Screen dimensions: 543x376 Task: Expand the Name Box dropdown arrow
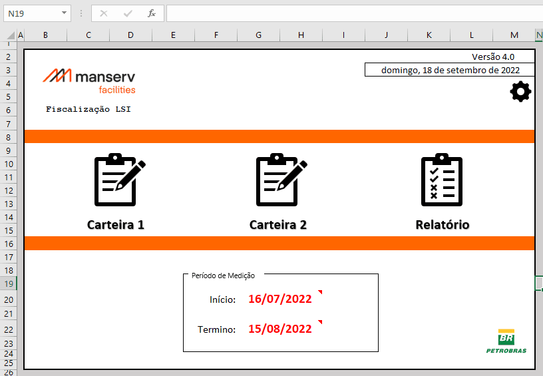[64, 13]
